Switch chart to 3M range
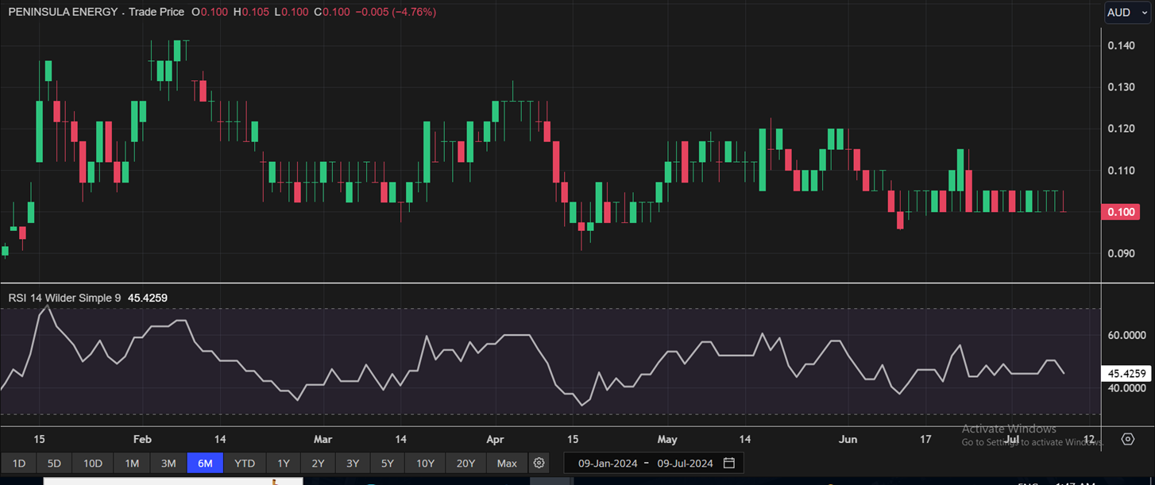1155x485 pixels. [168, 463]
